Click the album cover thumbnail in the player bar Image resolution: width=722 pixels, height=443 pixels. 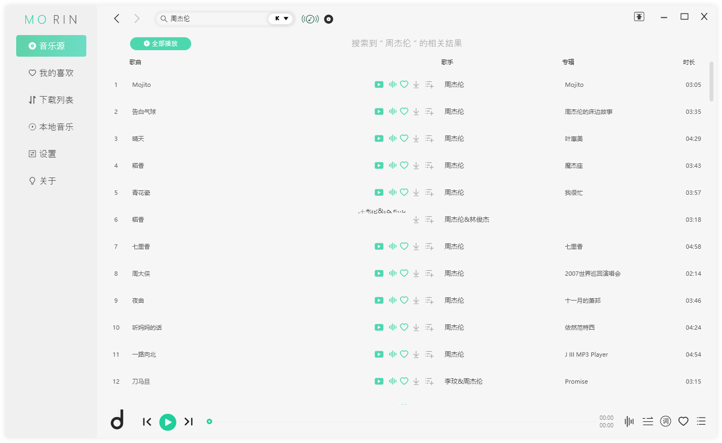(117, 420)
